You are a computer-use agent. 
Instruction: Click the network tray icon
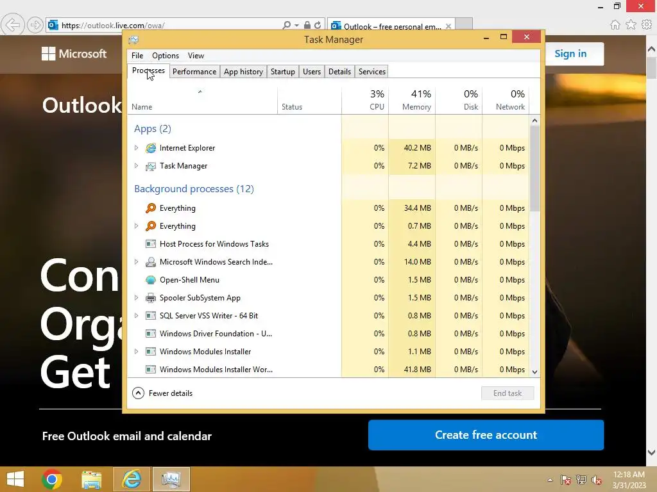click(x=581, y=480)
